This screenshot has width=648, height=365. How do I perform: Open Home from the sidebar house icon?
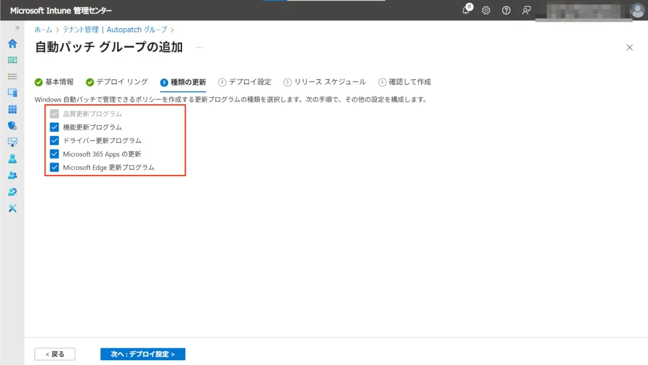pos(12,44)
